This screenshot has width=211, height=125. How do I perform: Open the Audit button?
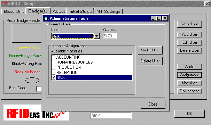coord(189,67)
